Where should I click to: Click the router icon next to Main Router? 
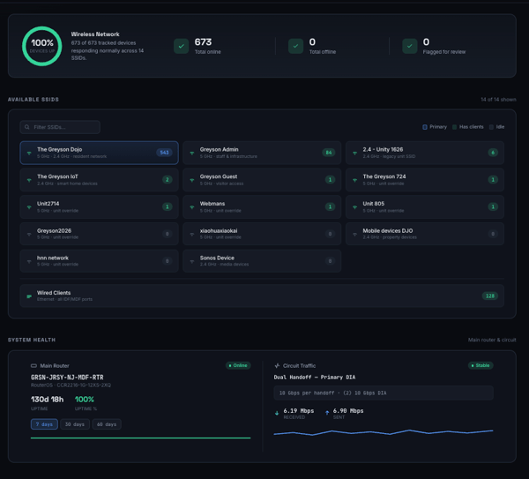tap(34, 365)
